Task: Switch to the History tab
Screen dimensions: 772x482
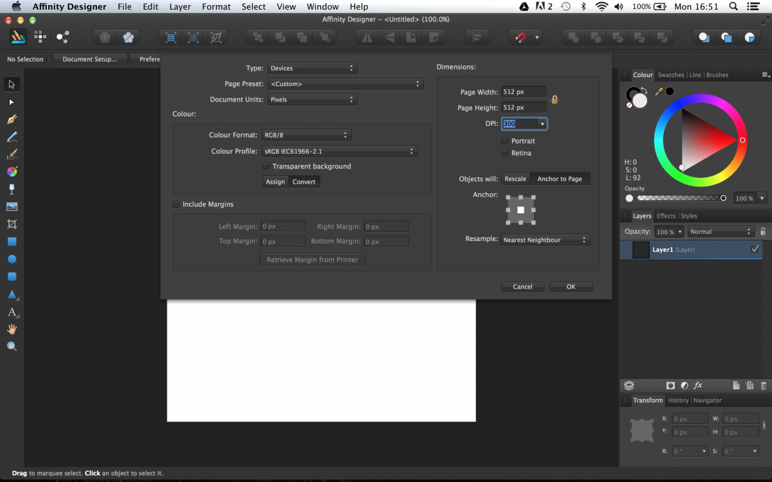Action: (x=678, y=400)
